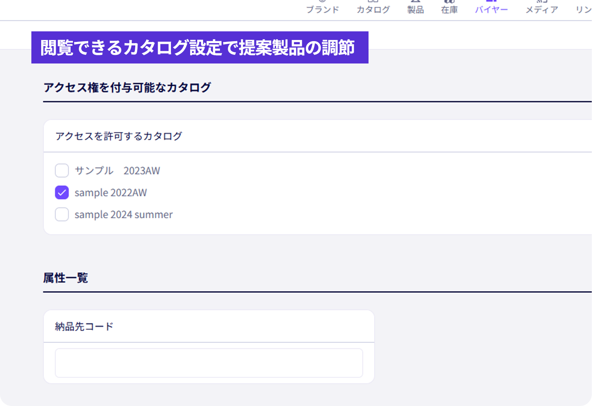Enable the サンプル 2023AW catalog checkbox

click(x=62, y=170)
